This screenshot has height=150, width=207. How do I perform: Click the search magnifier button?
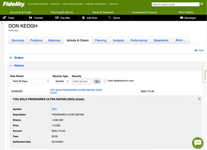pos(202,4)
